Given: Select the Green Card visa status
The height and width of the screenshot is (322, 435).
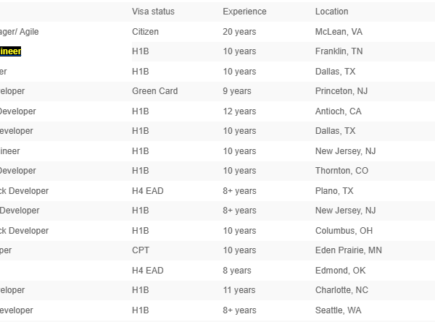Looking at the screenshot, I should tap(154, 91).
